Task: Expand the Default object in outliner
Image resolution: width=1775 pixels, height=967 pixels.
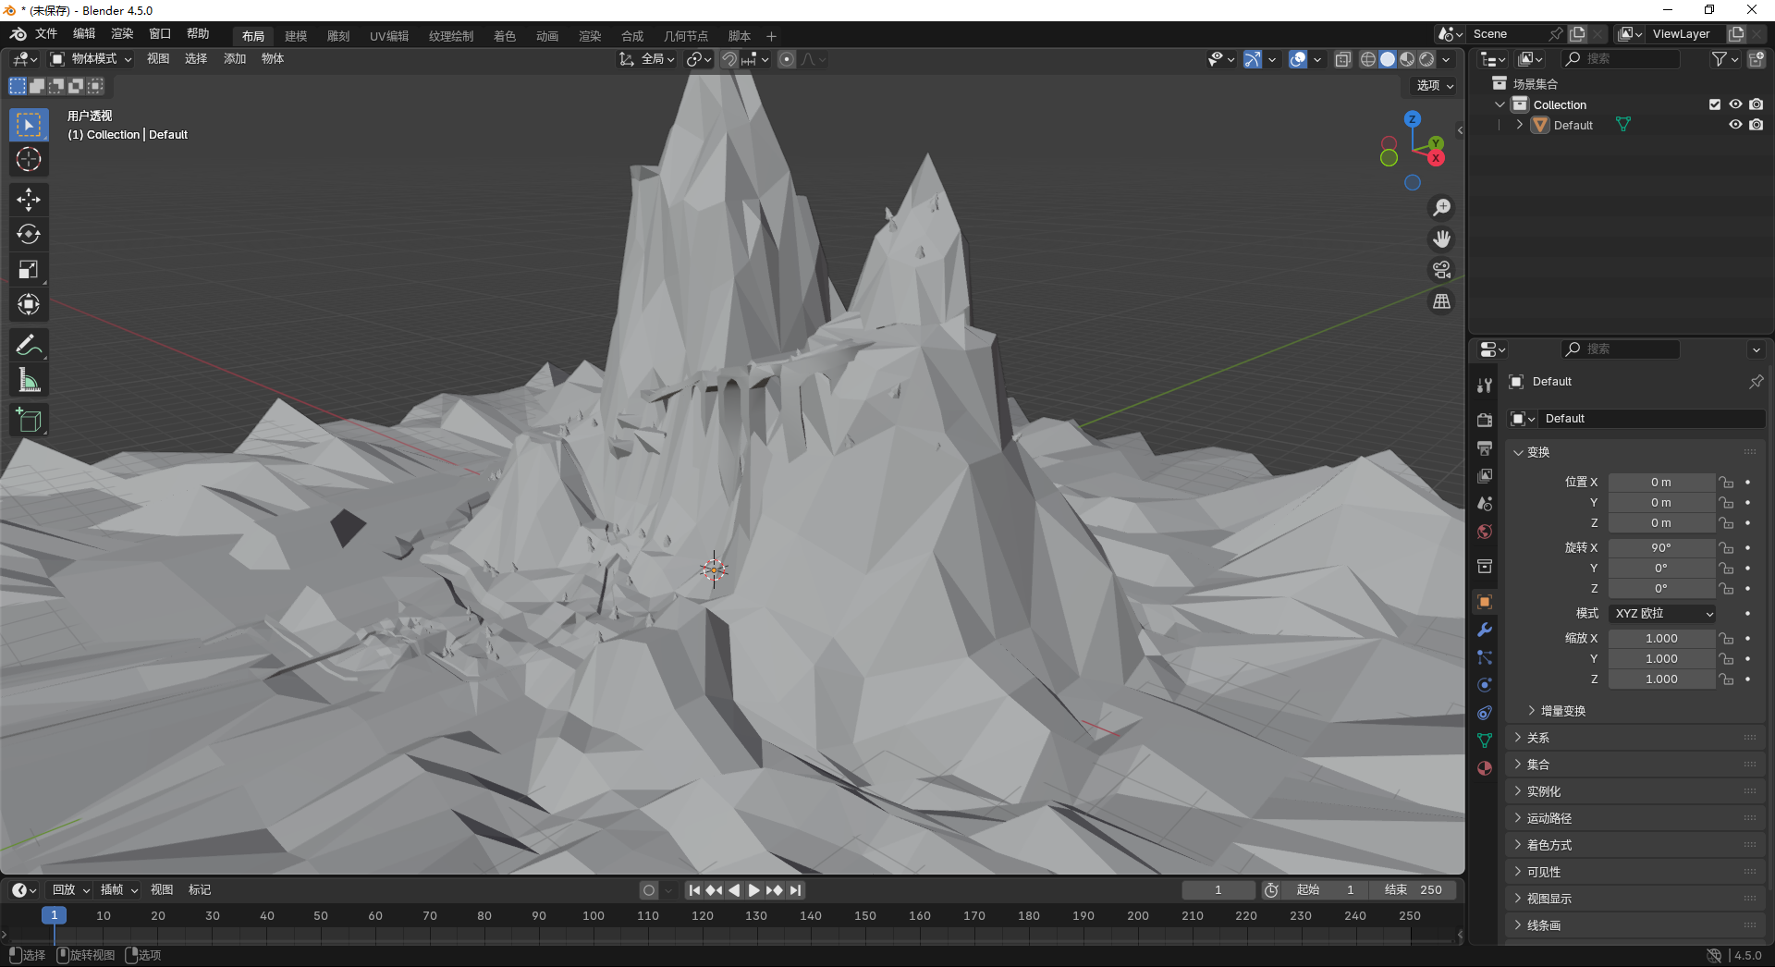Action: click(1519, 125)
